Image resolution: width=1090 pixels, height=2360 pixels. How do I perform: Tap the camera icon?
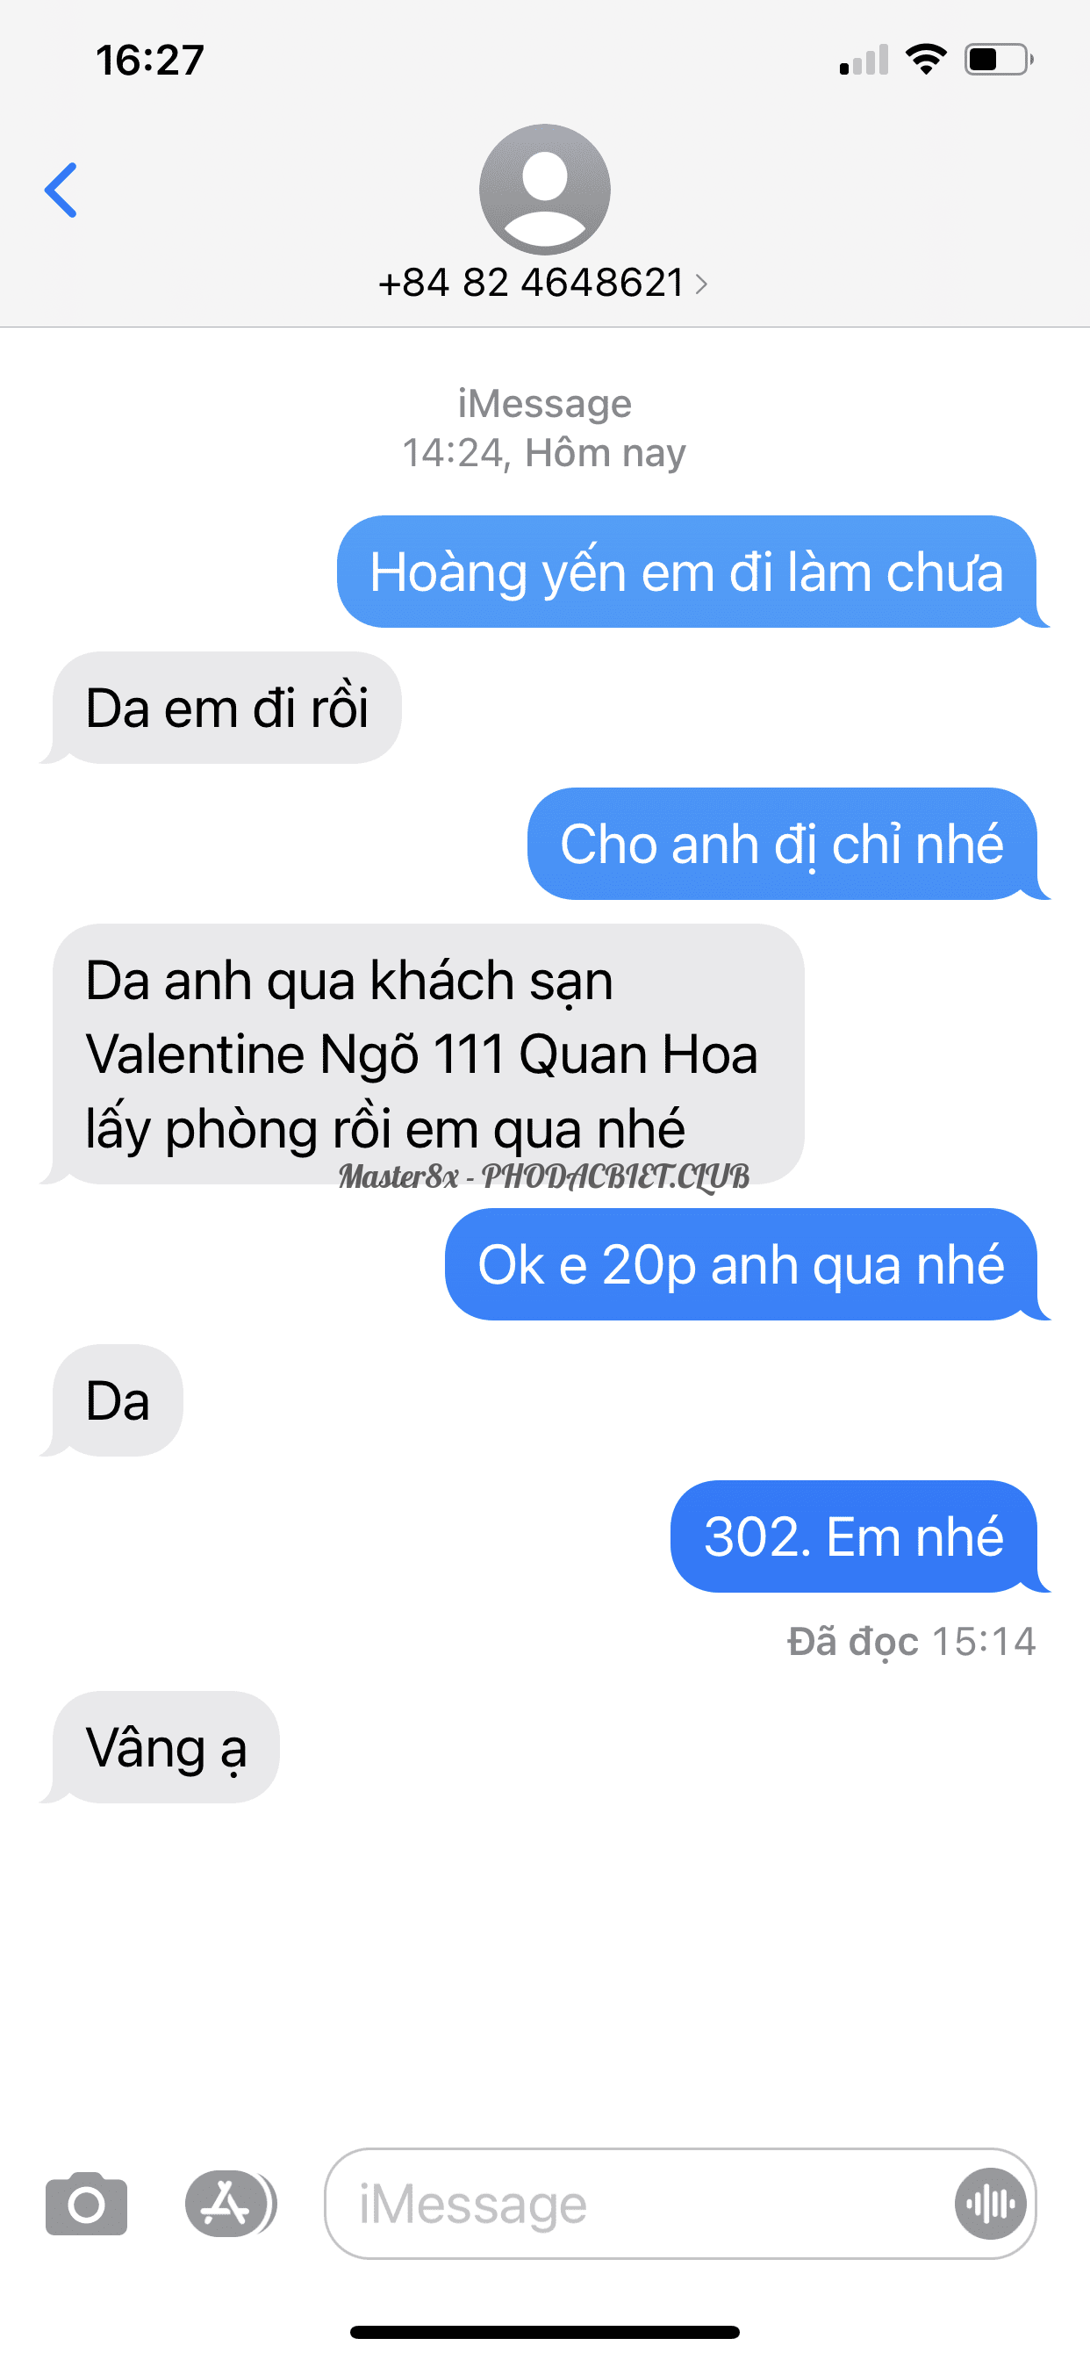86,2204
